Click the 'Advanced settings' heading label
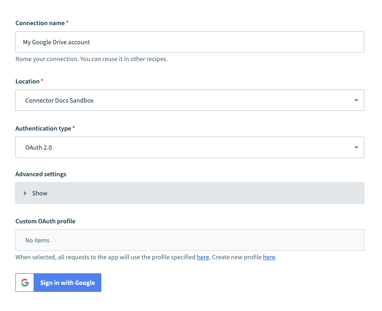The height and width of the screenshot is (311, 382). 41,174
